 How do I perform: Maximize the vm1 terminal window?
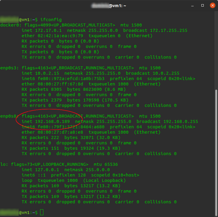(x=203, y=5)
